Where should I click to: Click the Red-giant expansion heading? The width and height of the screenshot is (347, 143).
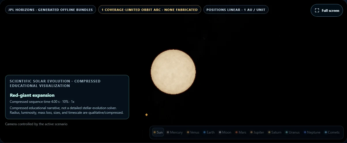[x=32, y=95]
